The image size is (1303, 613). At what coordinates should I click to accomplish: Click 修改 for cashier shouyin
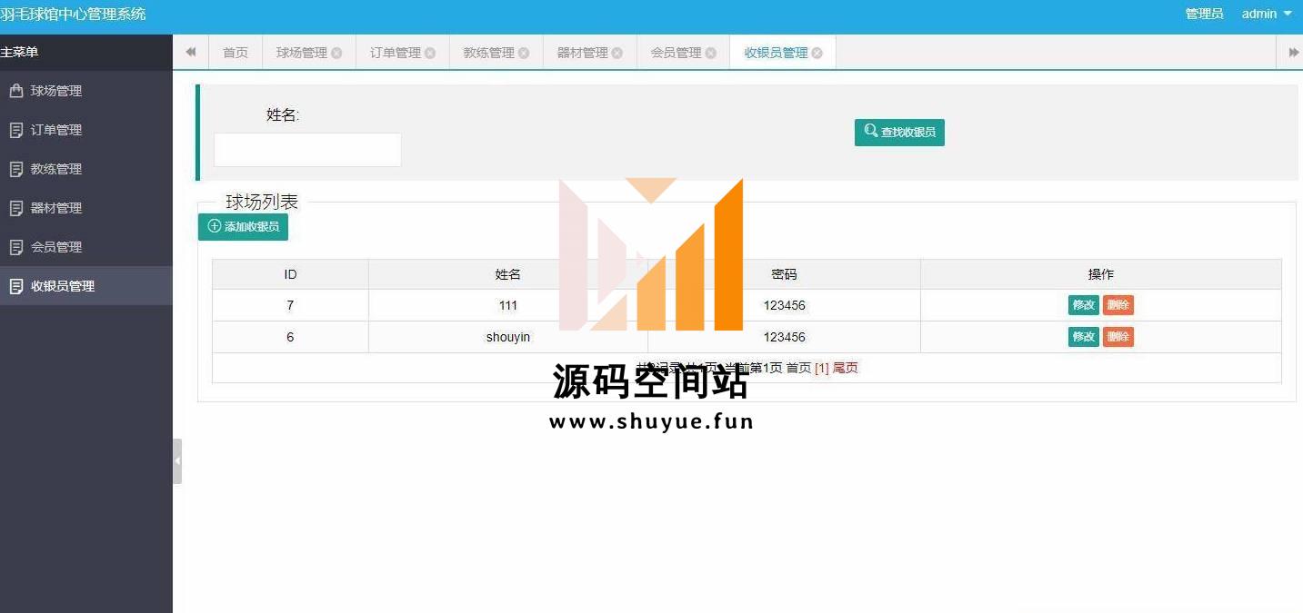(1083, 337)
